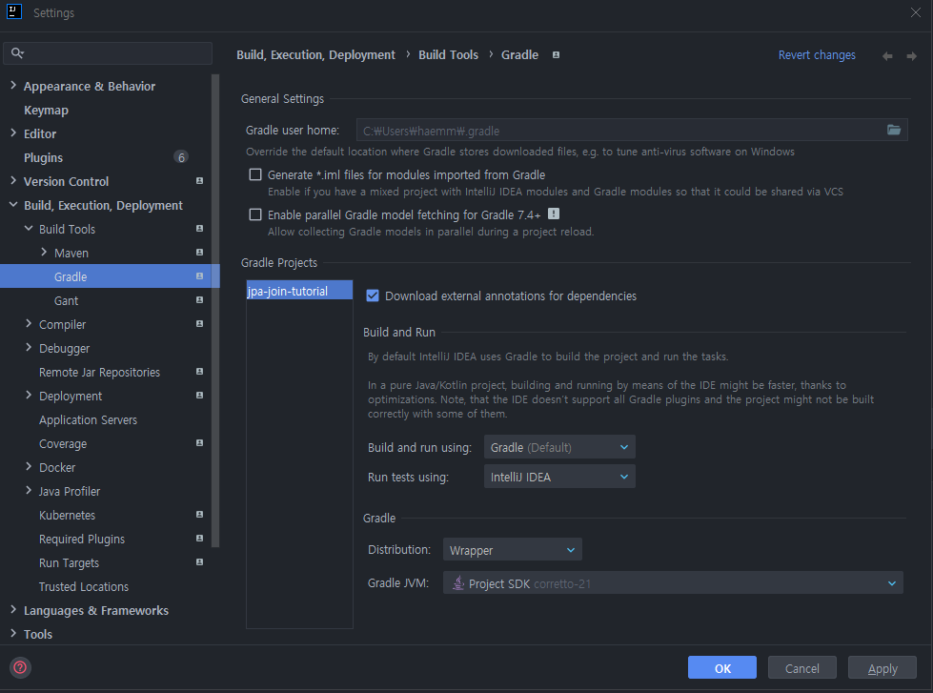This screenshot has width=933, height=693.
Task: Click project-settings badge on Deployment row
Action: coord(199,396)
